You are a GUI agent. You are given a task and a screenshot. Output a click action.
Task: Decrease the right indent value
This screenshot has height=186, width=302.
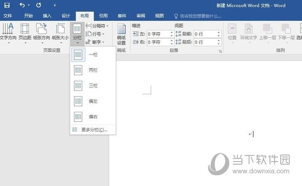172,44
